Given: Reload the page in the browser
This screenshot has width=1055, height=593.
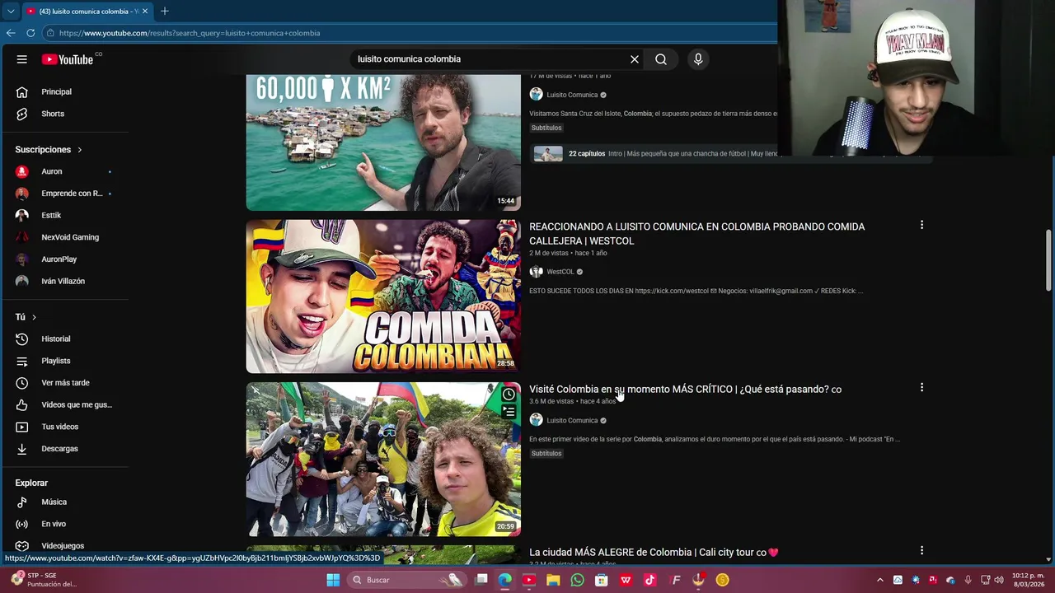Looking at the screenshot, I should point(30,33).
